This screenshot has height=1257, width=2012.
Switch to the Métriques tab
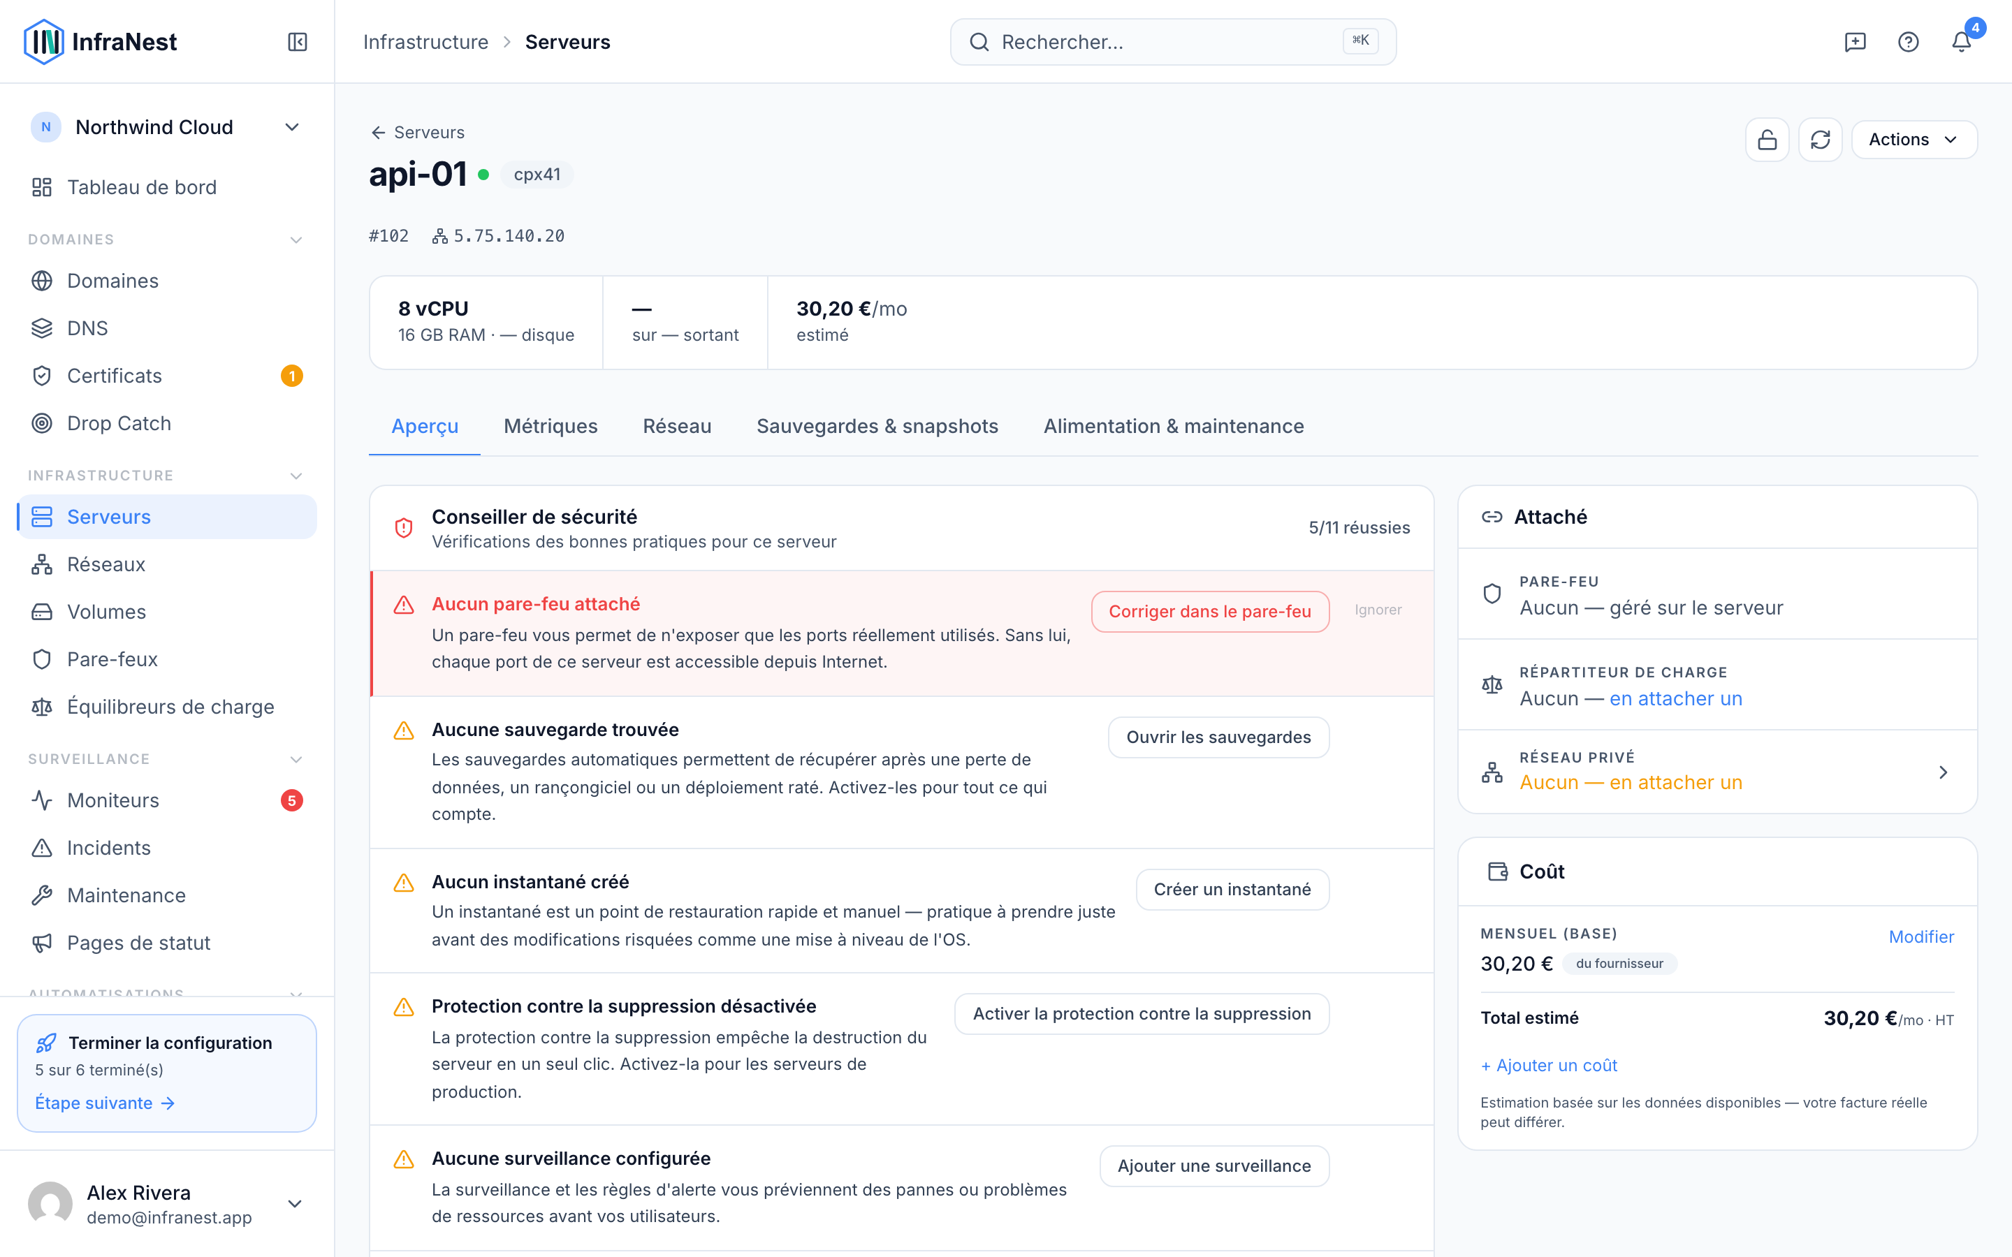click(x=551, y=427)
